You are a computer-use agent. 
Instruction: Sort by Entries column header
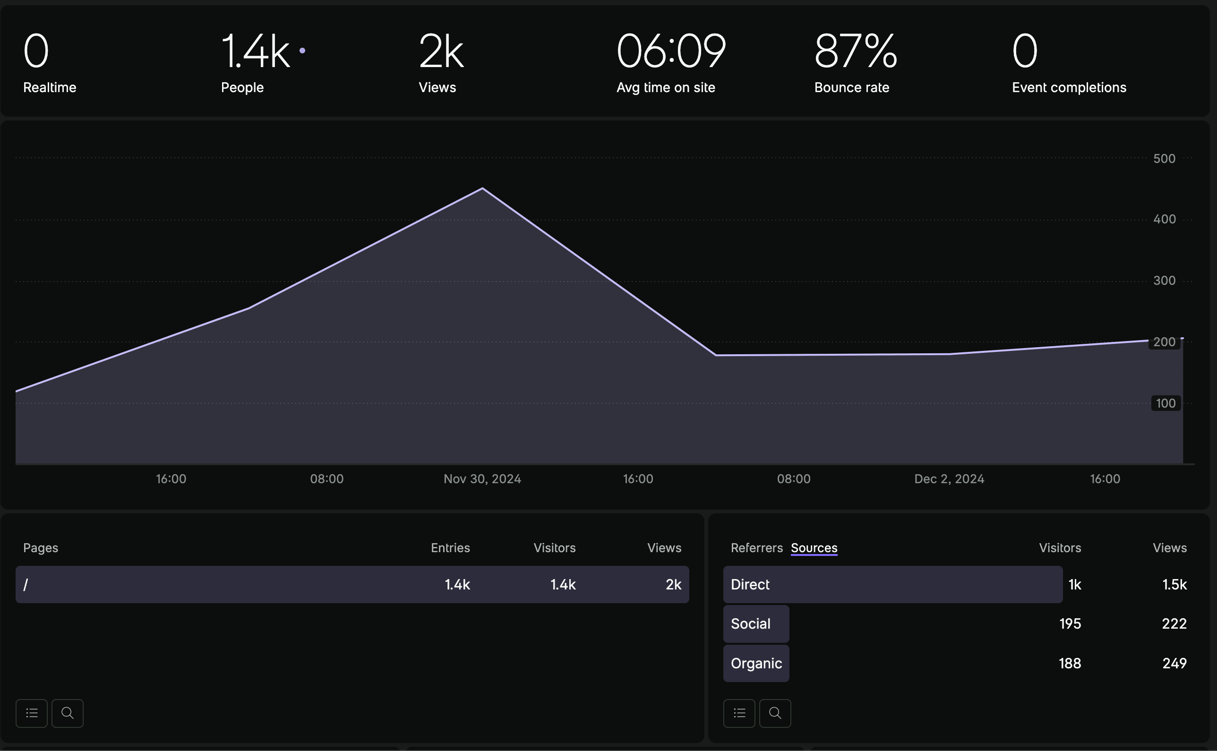pyautogui.click(x=450, y=548)
